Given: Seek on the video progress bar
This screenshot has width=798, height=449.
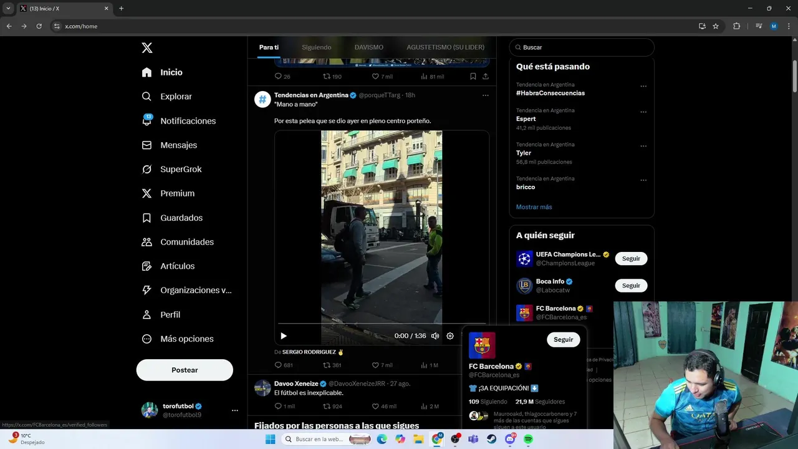Looking at the screenshot, I should 382,324.
